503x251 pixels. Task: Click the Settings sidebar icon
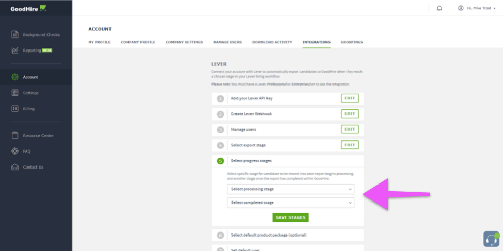(x=15, y=93)
